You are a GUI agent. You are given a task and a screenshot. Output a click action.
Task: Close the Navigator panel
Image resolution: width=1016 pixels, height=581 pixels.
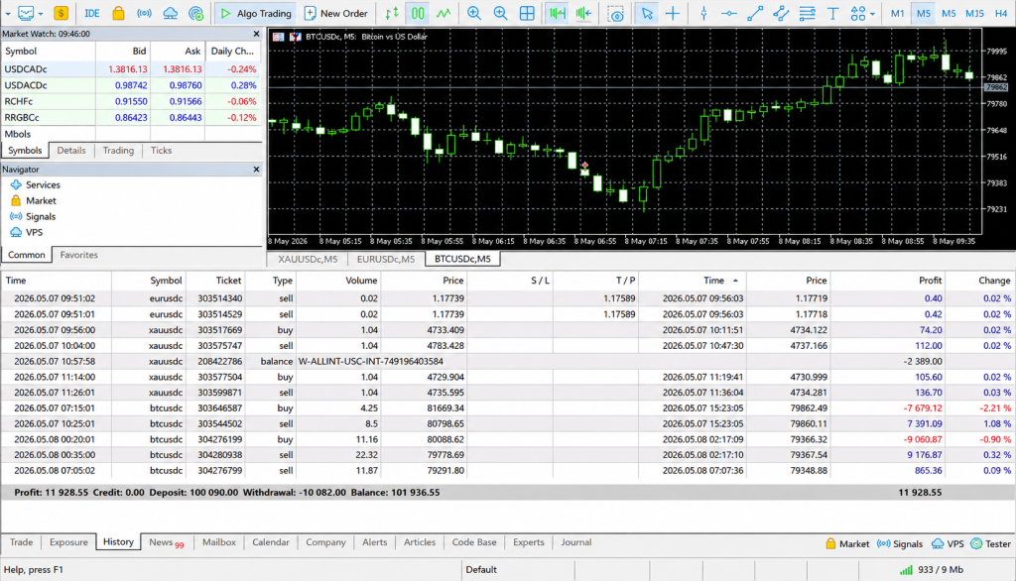click(257, 170)
